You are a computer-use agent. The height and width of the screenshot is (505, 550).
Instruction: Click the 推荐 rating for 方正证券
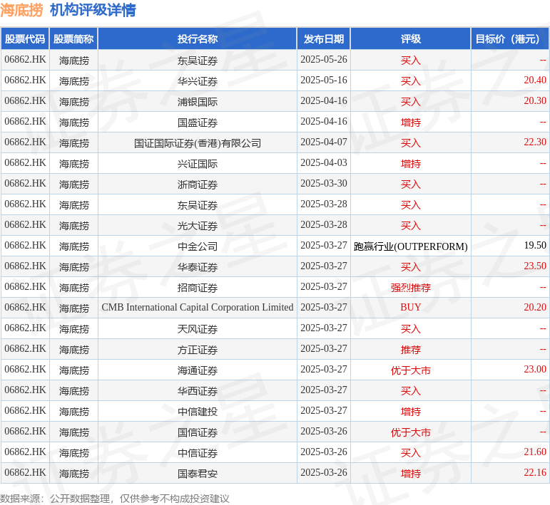pos(411,350)
